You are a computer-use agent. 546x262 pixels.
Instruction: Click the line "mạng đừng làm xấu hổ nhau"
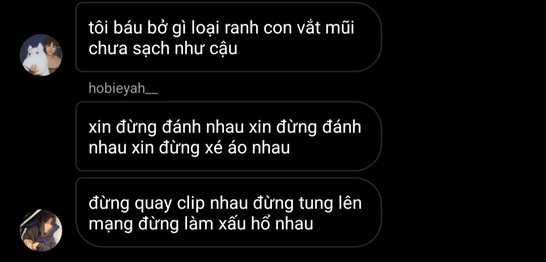201,224
